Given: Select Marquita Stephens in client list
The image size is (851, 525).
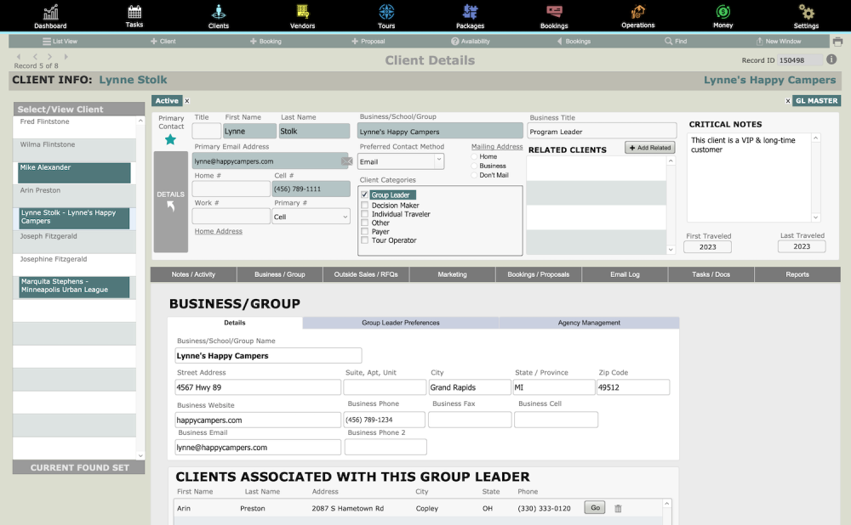Looking at the screenshot, I should tap(74, 287).
